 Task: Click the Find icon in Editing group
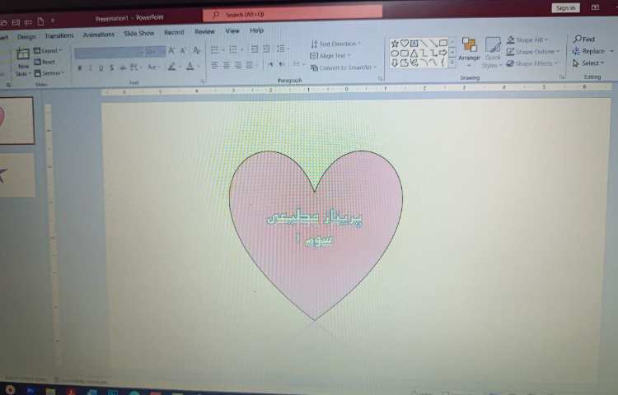(x=584, y=39)
